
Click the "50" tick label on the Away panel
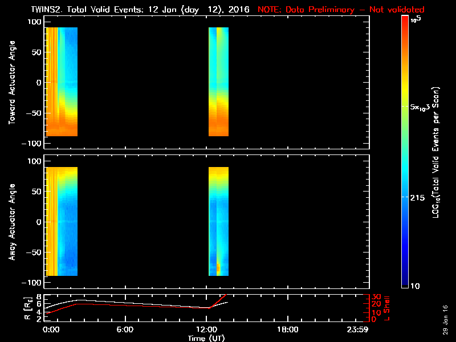pos(36,192)
